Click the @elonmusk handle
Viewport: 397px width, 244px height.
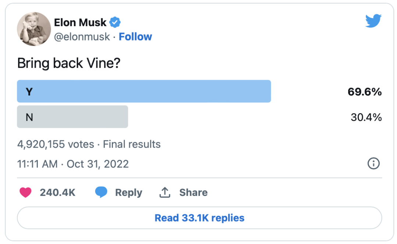click(82, 37)
